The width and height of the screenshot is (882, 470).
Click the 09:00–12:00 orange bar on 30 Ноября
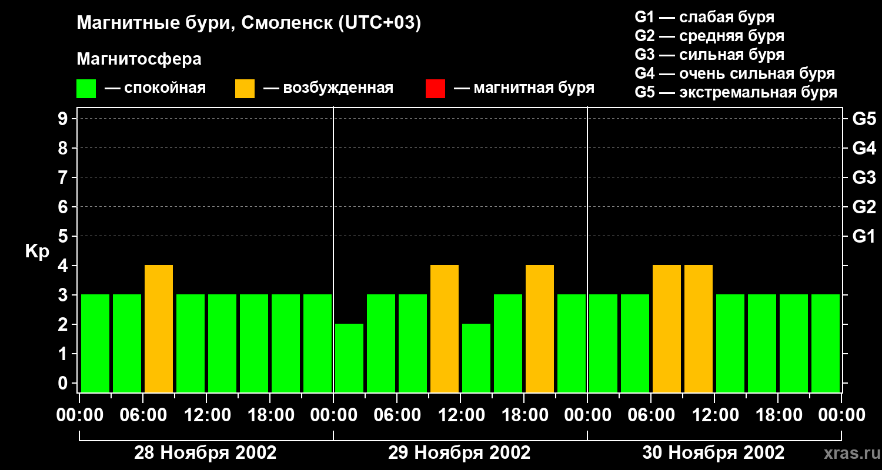coord(699,328)
